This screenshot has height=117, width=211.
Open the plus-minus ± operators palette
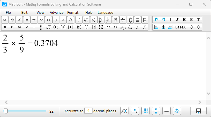point(27,20)
